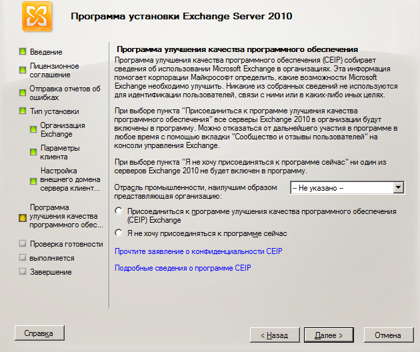Image resolution: width=420 pixels, height=352 pixels.
Task: Click green square beside Отправка отчетов об ошибках
Action: pyautogui.click(x=23, y=93)
